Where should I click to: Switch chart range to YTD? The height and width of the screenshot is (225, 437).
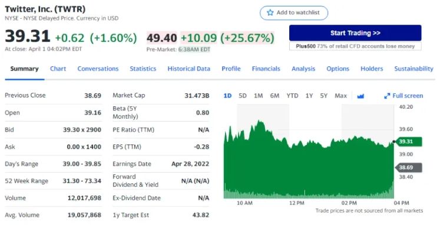click(292, 96)
